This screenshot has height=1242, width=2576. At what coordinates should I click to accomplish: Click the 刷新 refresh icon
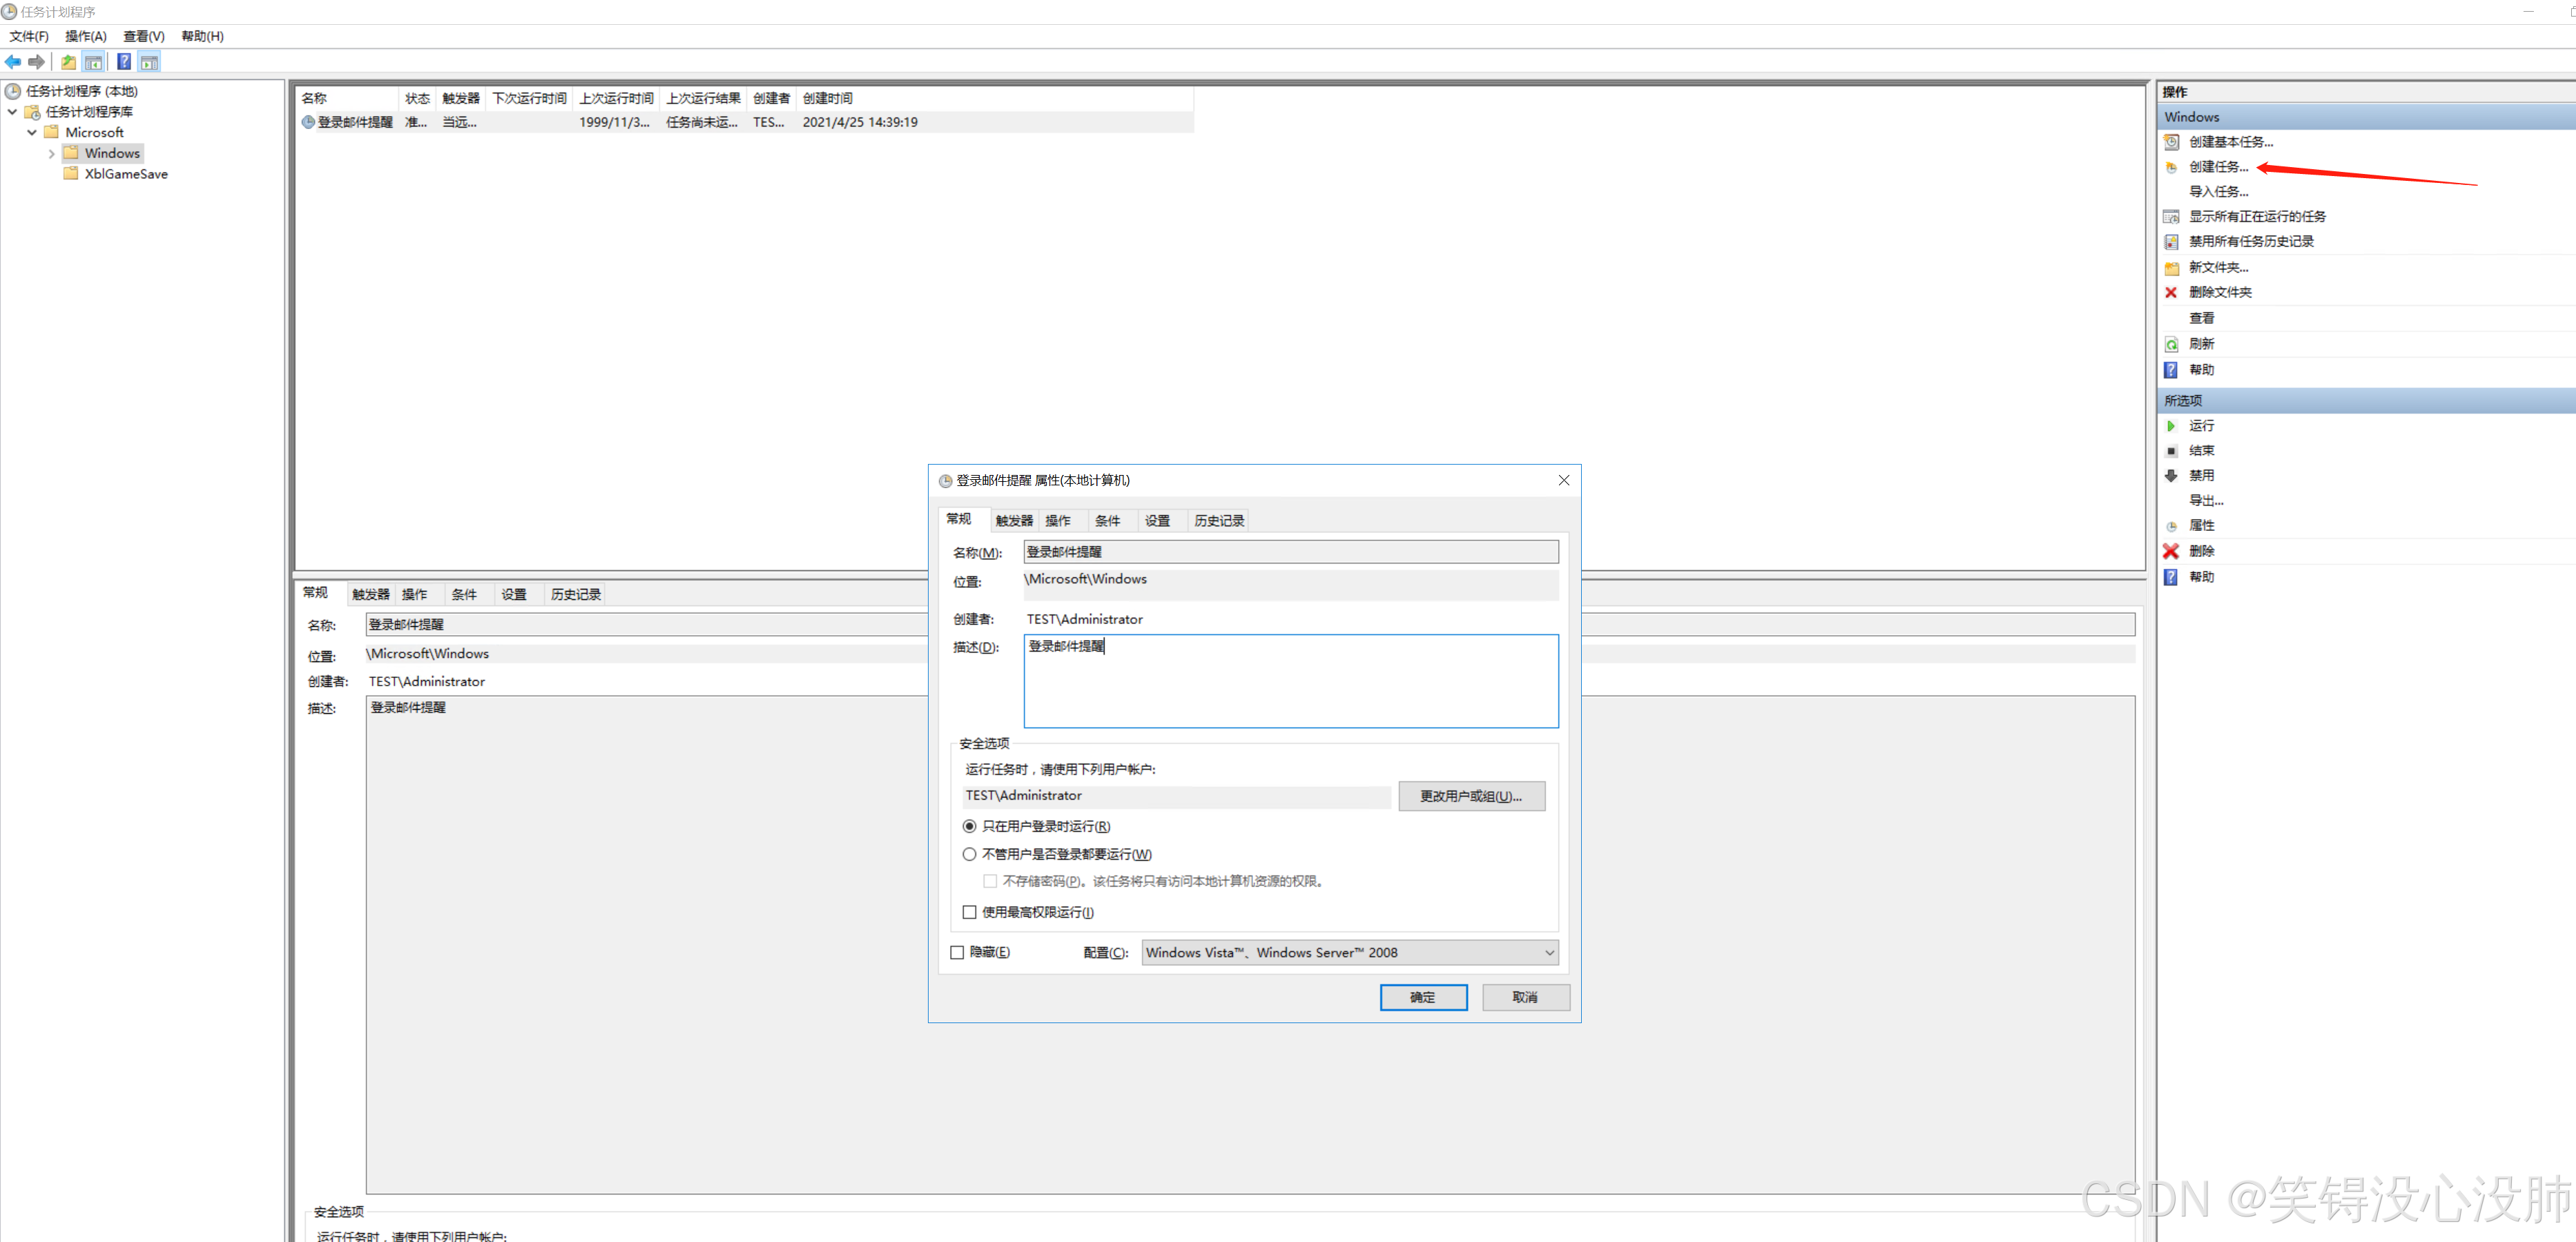2171,344
